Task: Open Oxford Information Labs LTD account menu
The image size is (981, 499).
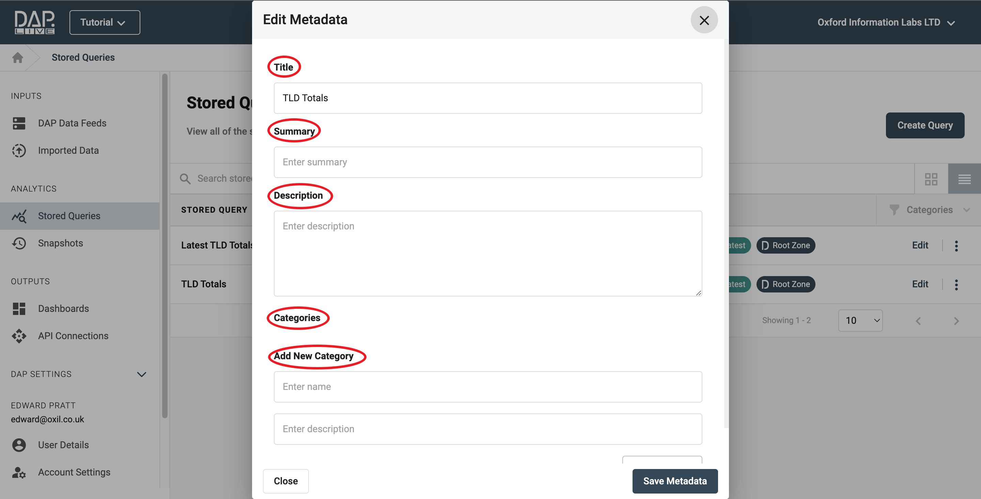Action: click(886, 22)
